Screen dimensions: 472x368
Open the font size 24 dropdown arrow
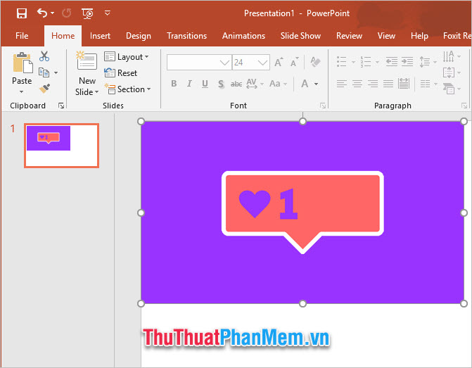click(263, 63)
